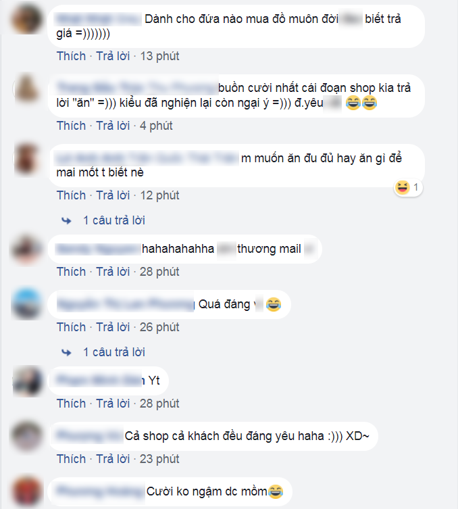This screenshot has height=509, width=458.
Task: Click the reply arrow under the Quá đáng comment
Action: [x=66, y=352]
